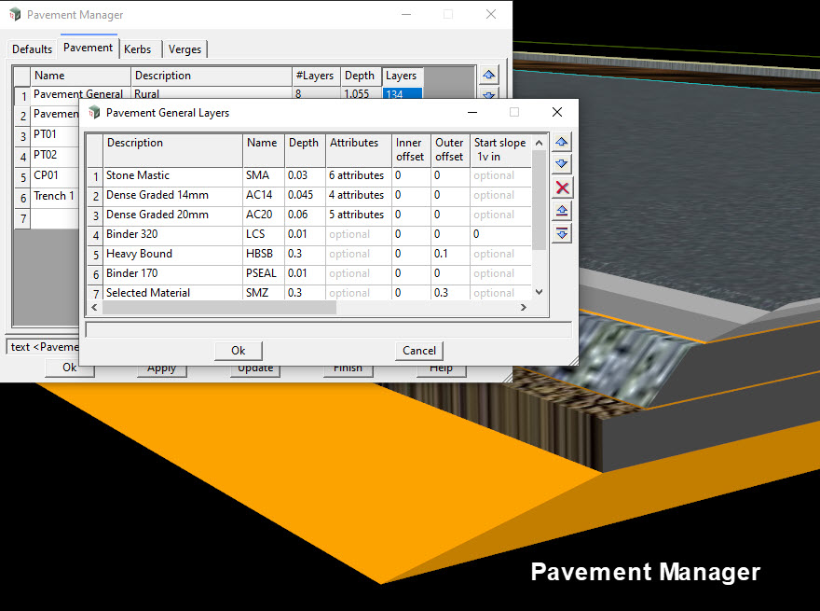Click the horizontal scroll left arrow in layers dialog
The width and height of the screenshot is (820, 611).
pos(93,307)
